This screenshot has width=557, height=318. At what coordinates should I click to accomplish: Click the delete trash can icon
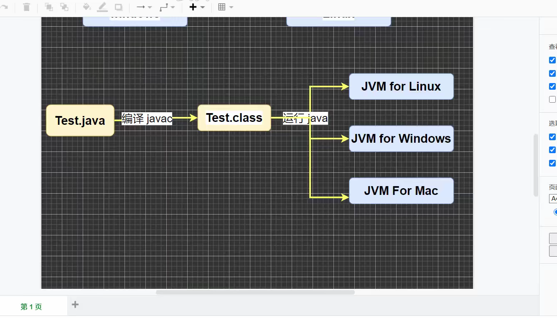coord(26,7)
